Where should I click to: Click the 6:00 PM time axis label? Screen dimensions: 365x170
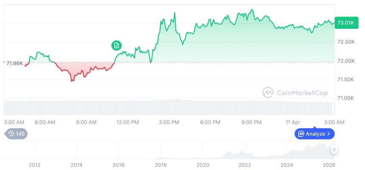210,122
